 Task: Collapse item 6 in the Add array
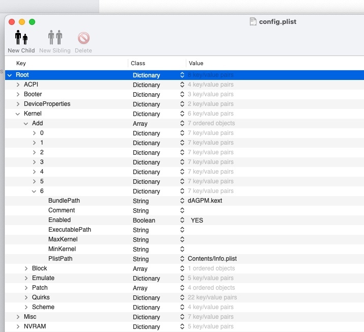[34, 191]
